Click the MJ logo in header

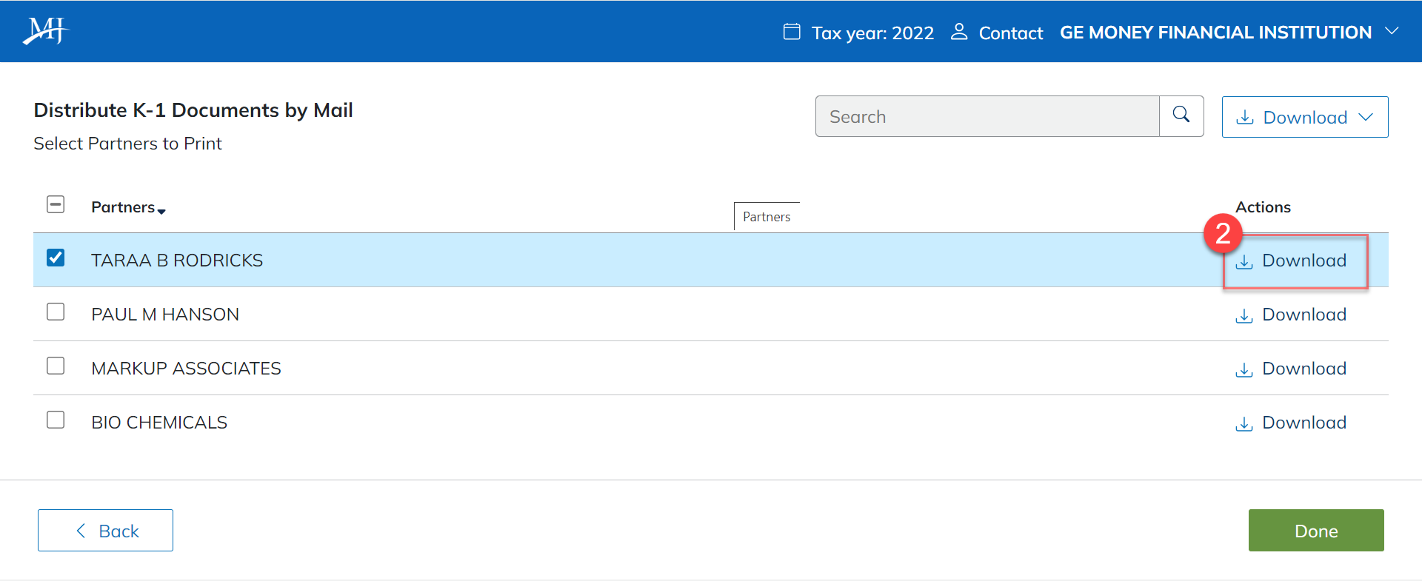coord(45,31)
